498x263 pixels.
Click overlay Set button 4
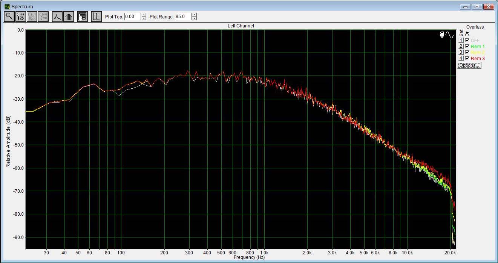pos(461,58)
